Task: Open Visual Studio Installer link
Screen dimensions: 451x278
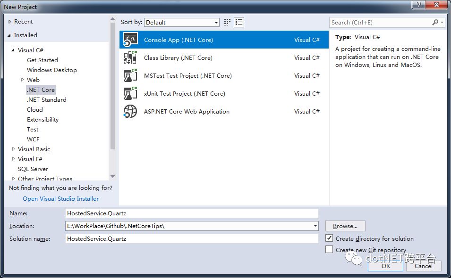Action: 61,198
